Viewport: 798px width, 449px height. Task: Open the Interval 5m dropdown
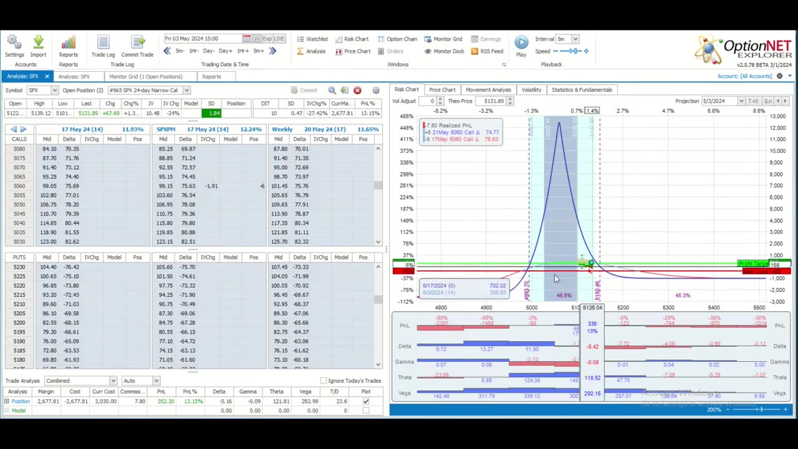click(575, 39)
